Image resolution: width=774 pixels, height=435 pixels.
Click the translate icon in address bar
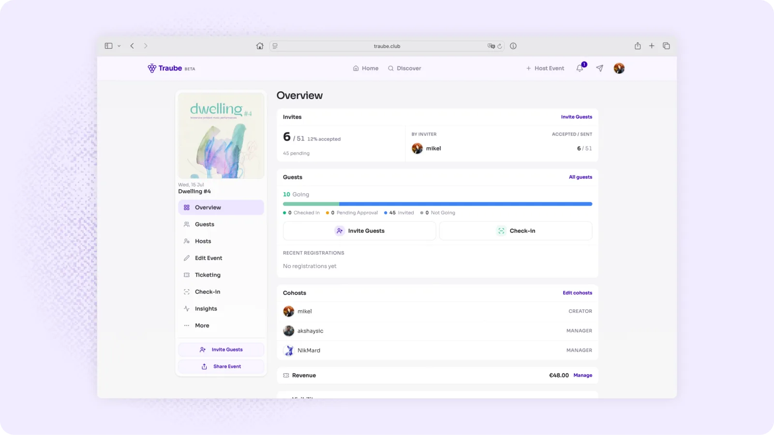tap(491, 46)
